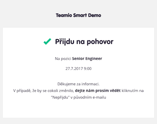Click the interview date 27.7.2017
Screen dimensions: 157x124
(74, 69)
